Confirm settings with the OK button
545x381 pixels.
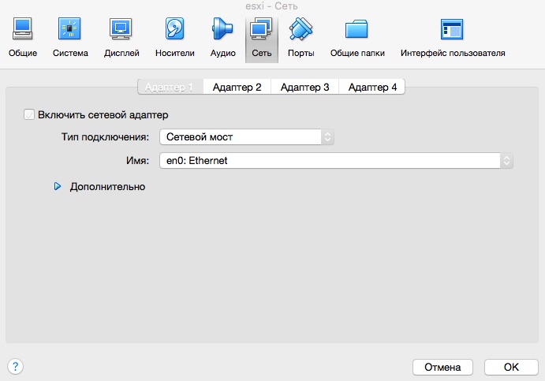511,368
